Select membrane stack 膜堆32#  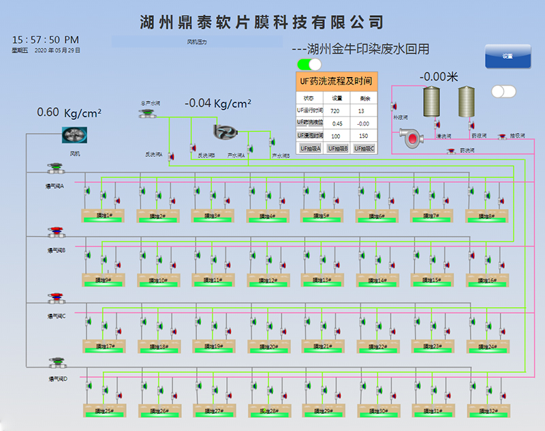tap(488, 411)
